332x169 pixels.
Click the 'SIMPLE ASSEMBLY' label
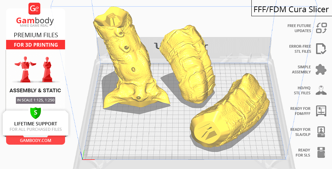[301, 70]
